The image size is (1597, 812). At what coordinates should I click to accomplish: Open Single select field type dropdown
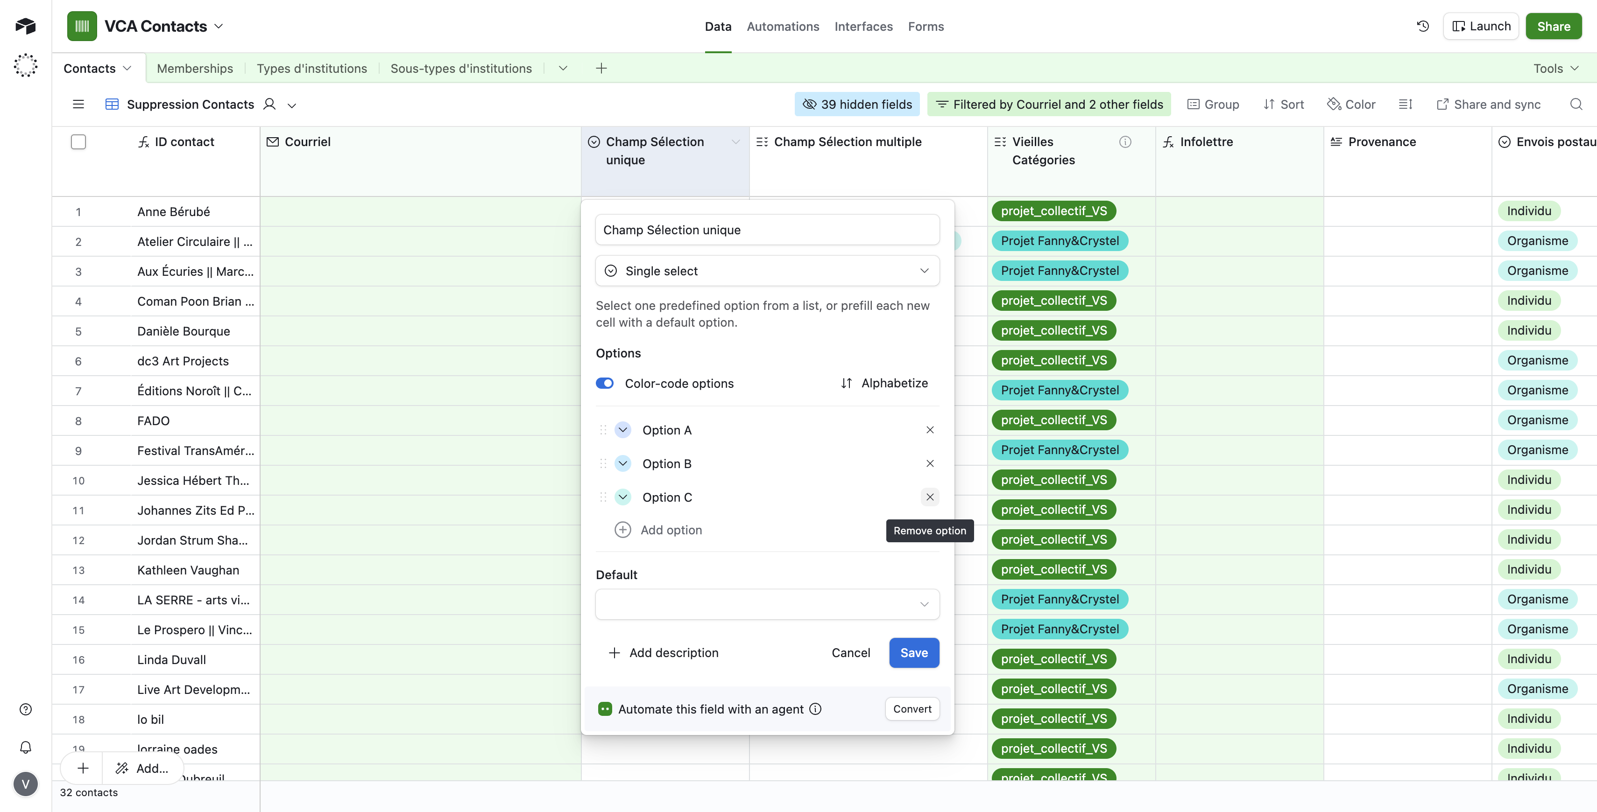click(x=767, y=271)
